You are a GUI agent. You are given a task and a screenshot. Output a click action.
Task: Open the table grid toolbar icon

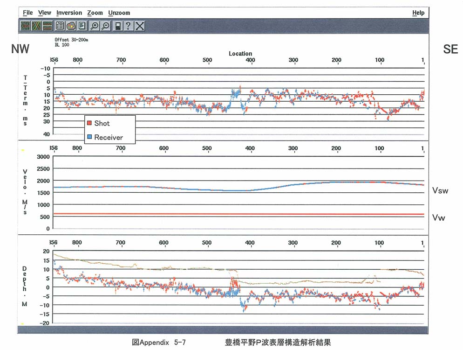click(x=60, y=26)
